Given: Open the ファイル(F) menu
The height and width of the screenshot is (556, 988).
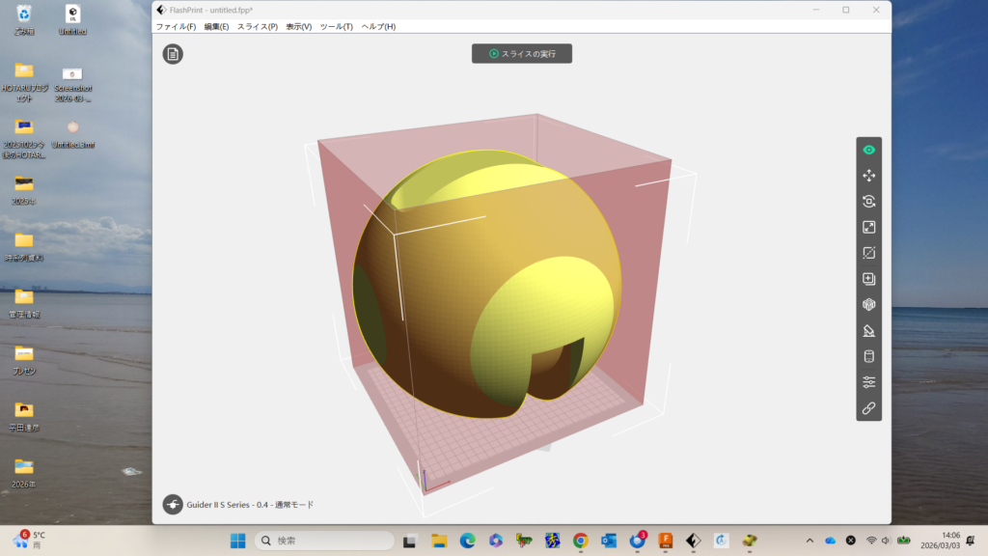Looking at the screenshot, I should tap(176, 27).
